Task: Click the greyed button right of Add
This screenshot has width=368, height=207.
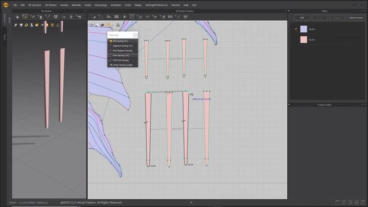Action: click(320, 18)
